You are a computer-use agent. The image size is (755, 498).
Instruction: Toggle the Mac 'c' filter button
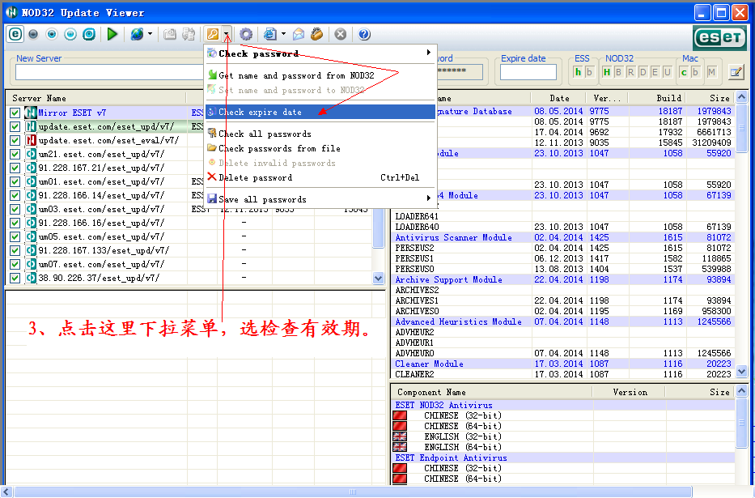pos(684,72)
